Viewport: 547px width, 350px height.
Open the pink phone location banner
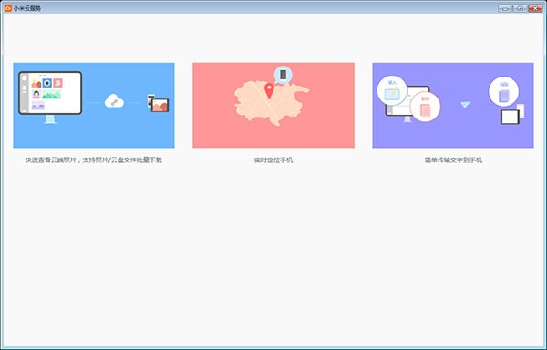tap(273, 106)
